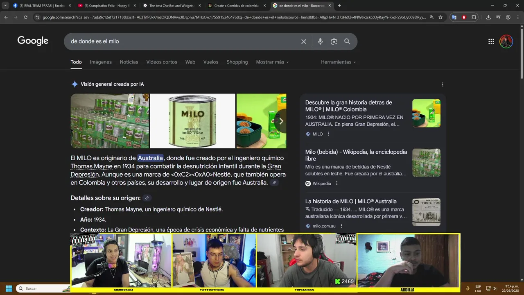Open a new browser tab
The image size is (524, 295).
point(339,6)
